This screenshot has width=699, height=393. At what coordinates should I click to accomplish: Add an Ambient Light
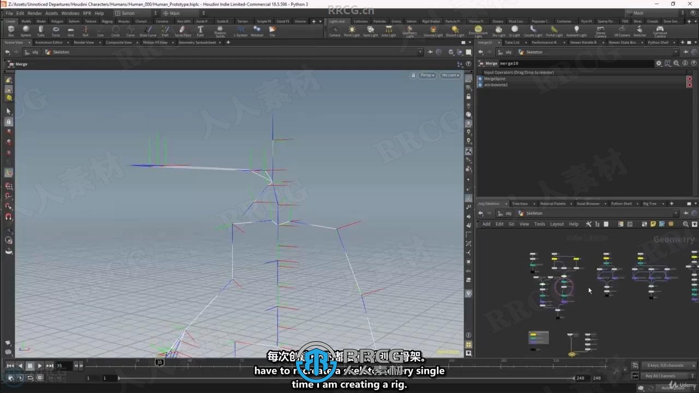pyautogui.click(x=576, y=31)
